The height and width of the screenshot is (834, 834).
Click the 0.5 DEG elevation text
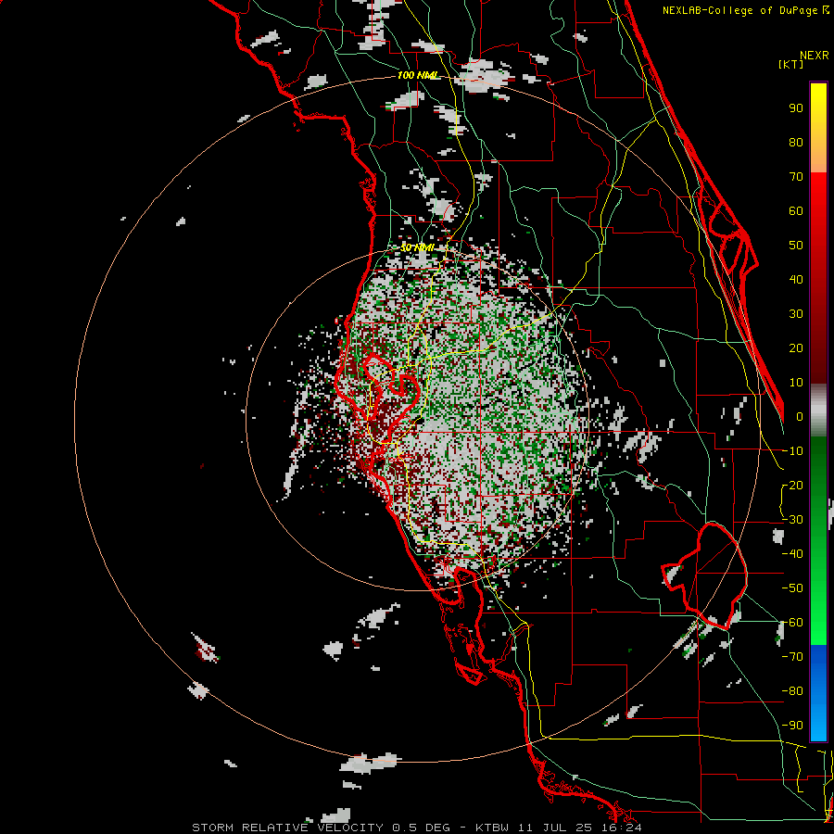(x=422, y=828)
